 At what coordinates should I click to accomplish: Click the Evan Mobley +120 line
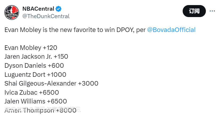point(31,48)
